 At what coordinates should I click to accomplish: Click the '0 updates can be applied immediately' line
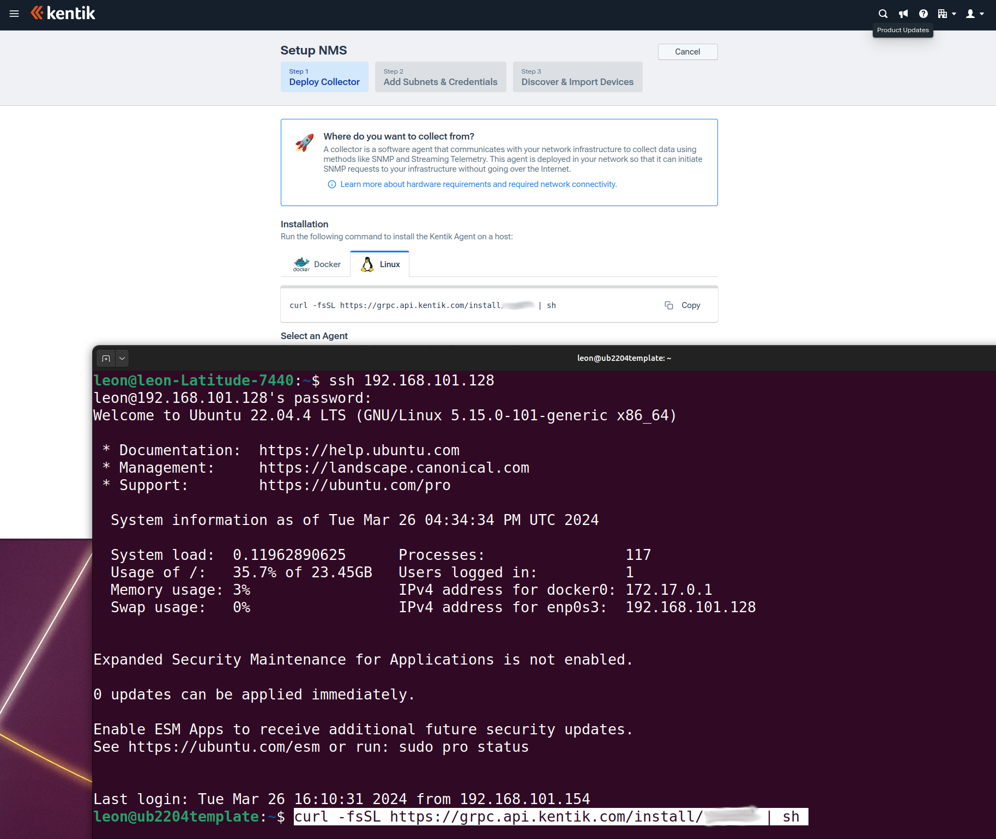pyautogui.click(x=254, y=695)
